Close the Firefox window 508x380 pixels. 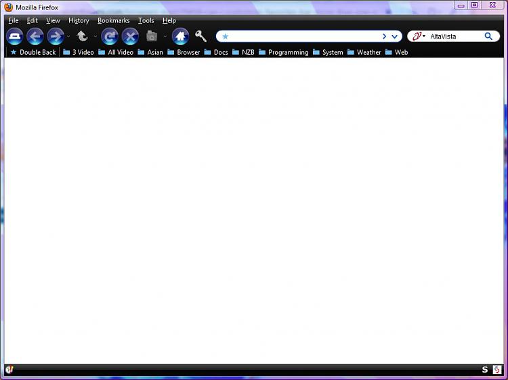coord(492,5)
